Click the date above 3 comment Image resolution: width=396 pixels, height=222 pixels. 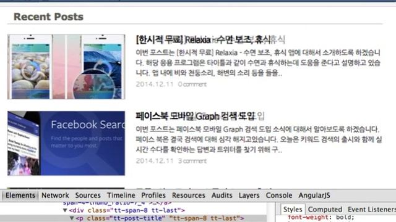(x=155, y=161)
